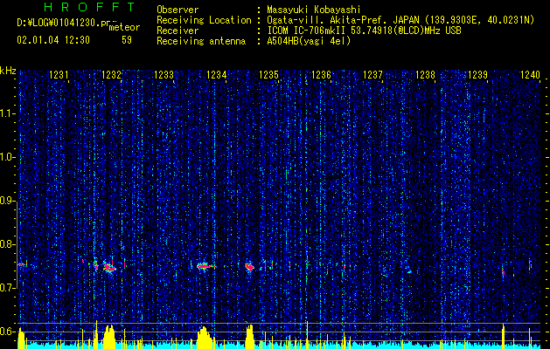Select antenna text A504HB(yagi 4el)
This screenshot has height=349, width=550.
[x=309, y=42]
